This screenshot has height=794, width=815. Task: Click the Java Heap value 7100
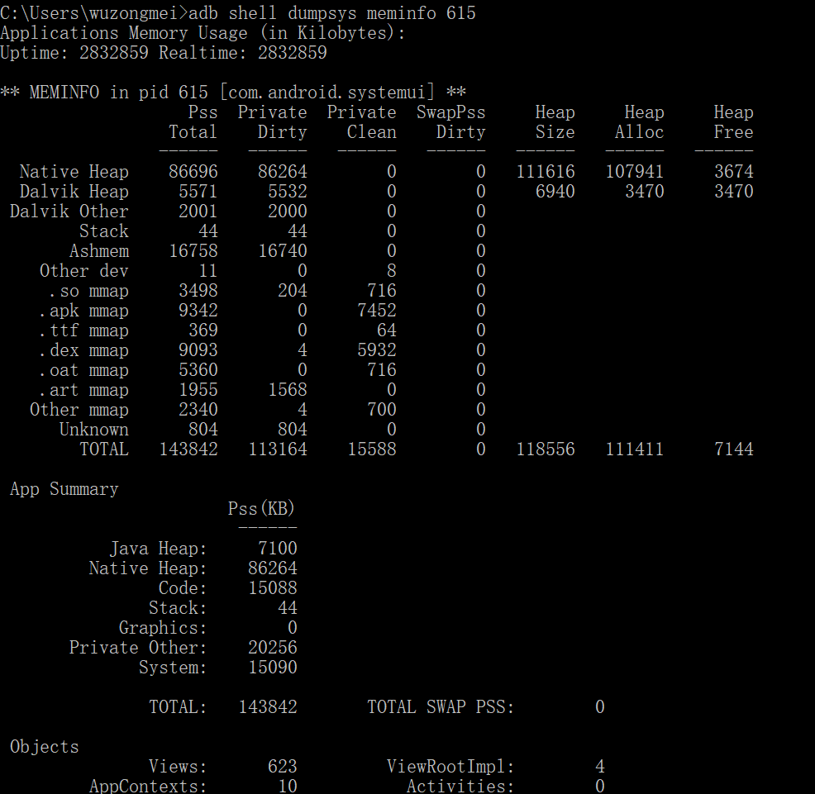click(x=278, y=549)
